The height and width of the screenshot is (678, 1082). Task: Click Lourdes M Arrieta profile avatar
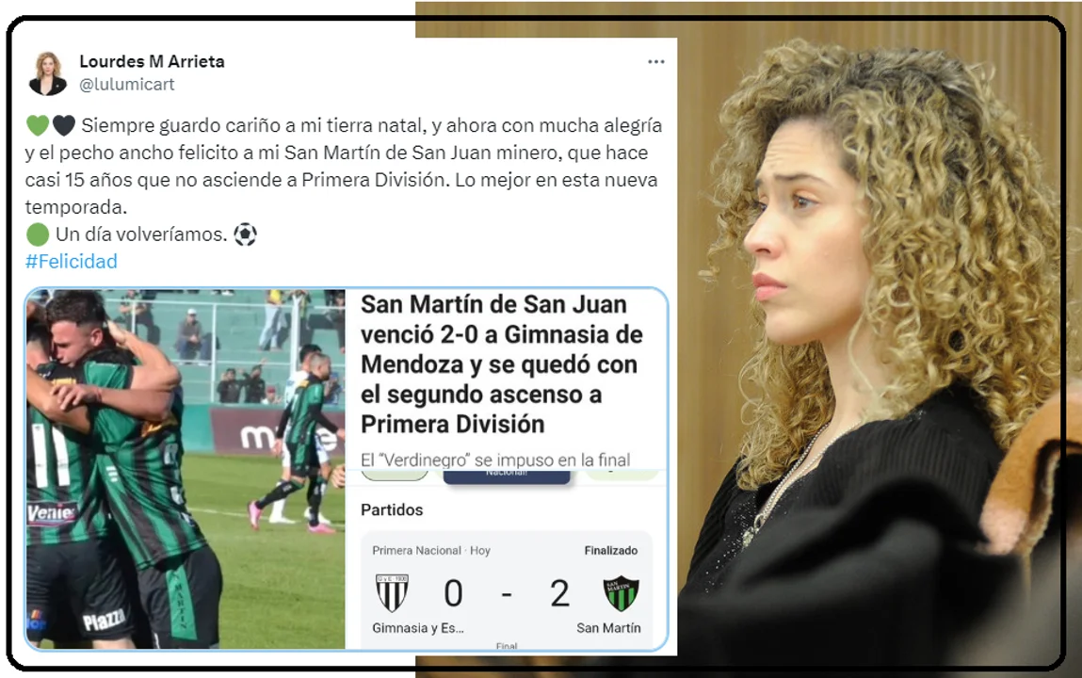(x=48, y=73)
